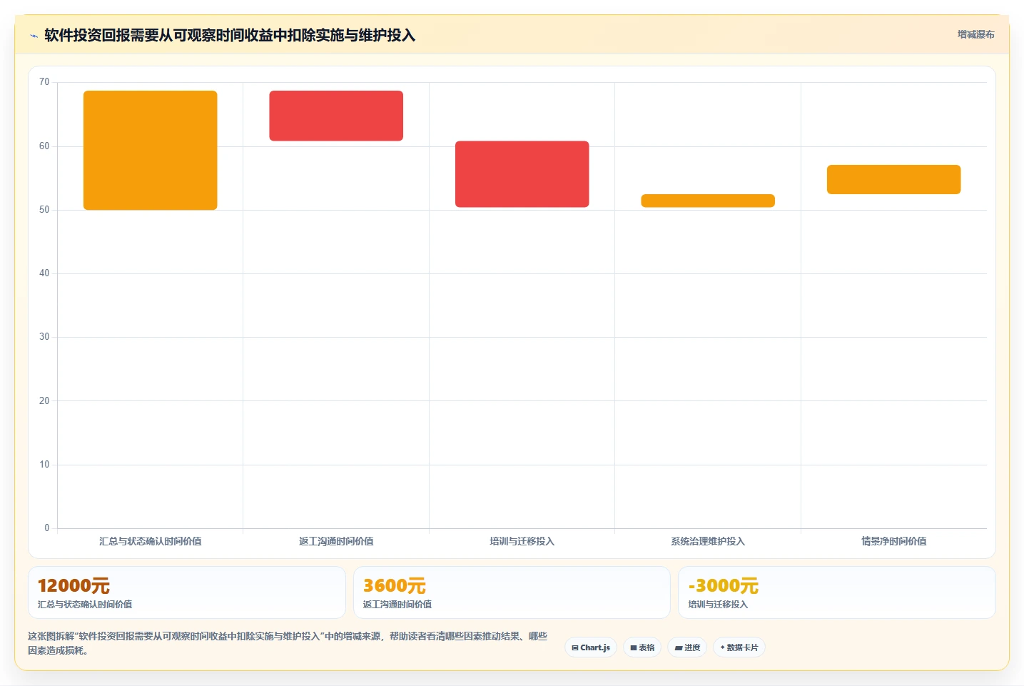Click the header icon beside the chart title
Image resolution: width=1024 pixels, height=686 pixels.
click(x=34, y=36)
